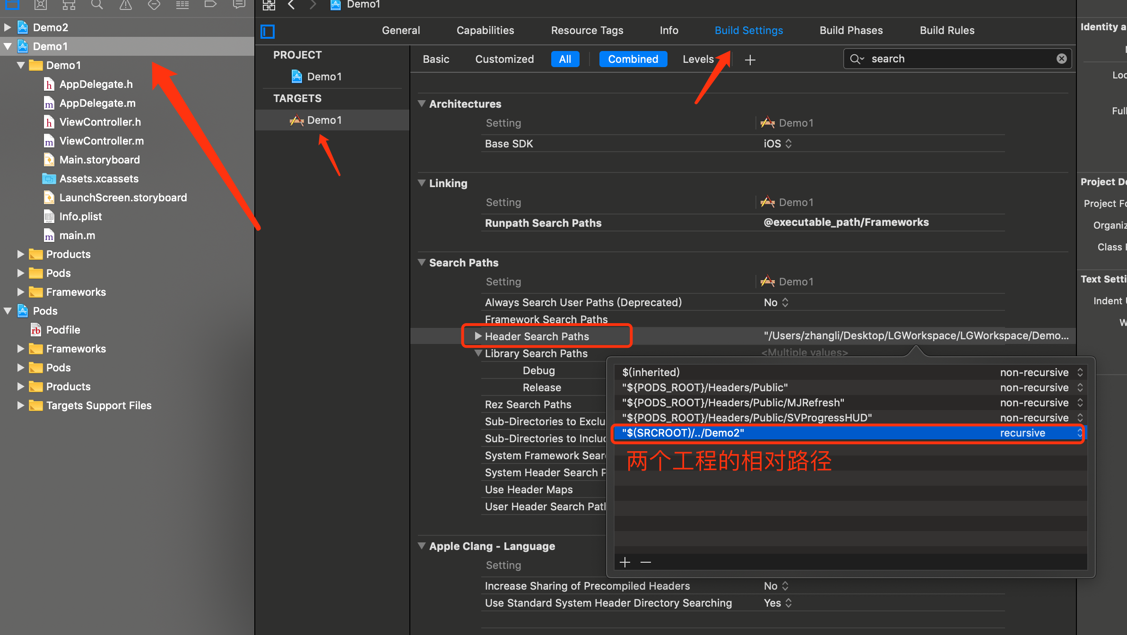Viewport: 1127px width, 635px height.
Task: Open Info.plist file
Action: 80,216
